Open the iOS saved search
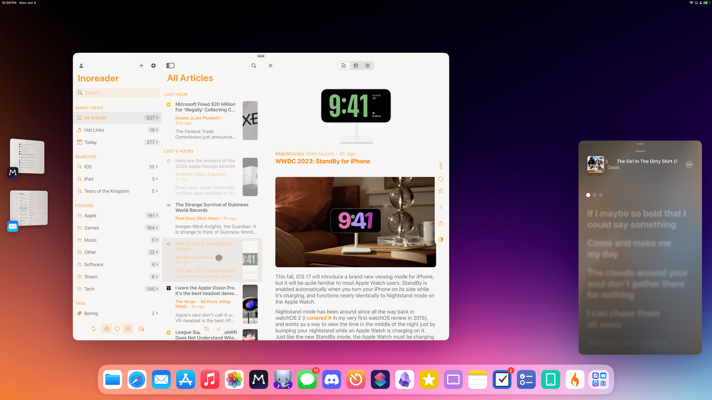The image size is (712, 400). click(118, 167)
